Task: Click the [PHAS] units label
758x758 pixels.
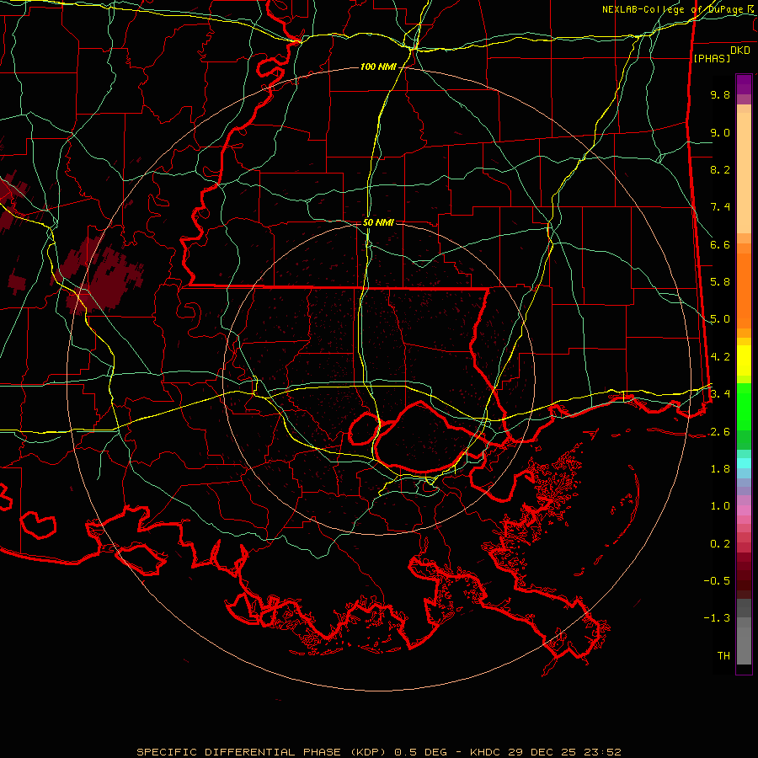Action: pyautogui.click(x=712, y=58)
